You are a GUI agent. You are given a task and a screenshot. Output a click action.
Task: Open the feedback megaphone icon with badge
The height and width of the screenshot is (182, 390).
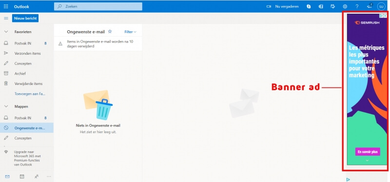[x=370, y=6]
